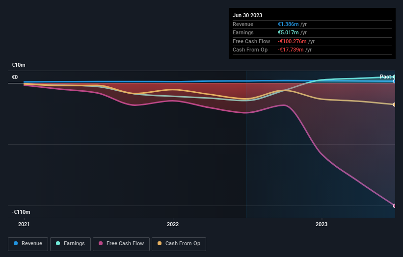Click the -€110m y-axis label

tap(21, 212)
